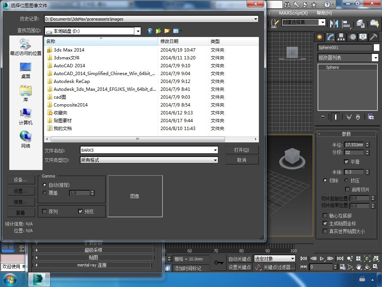Click configure modifier sets icon
This screenshot has height=287, width=382.
tap(371, 117)
